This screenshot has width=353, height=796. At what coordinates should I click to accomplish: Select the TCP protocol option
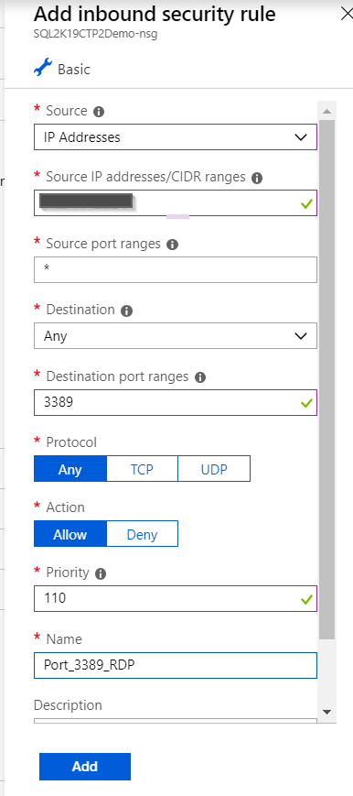(x=142, y=469)
